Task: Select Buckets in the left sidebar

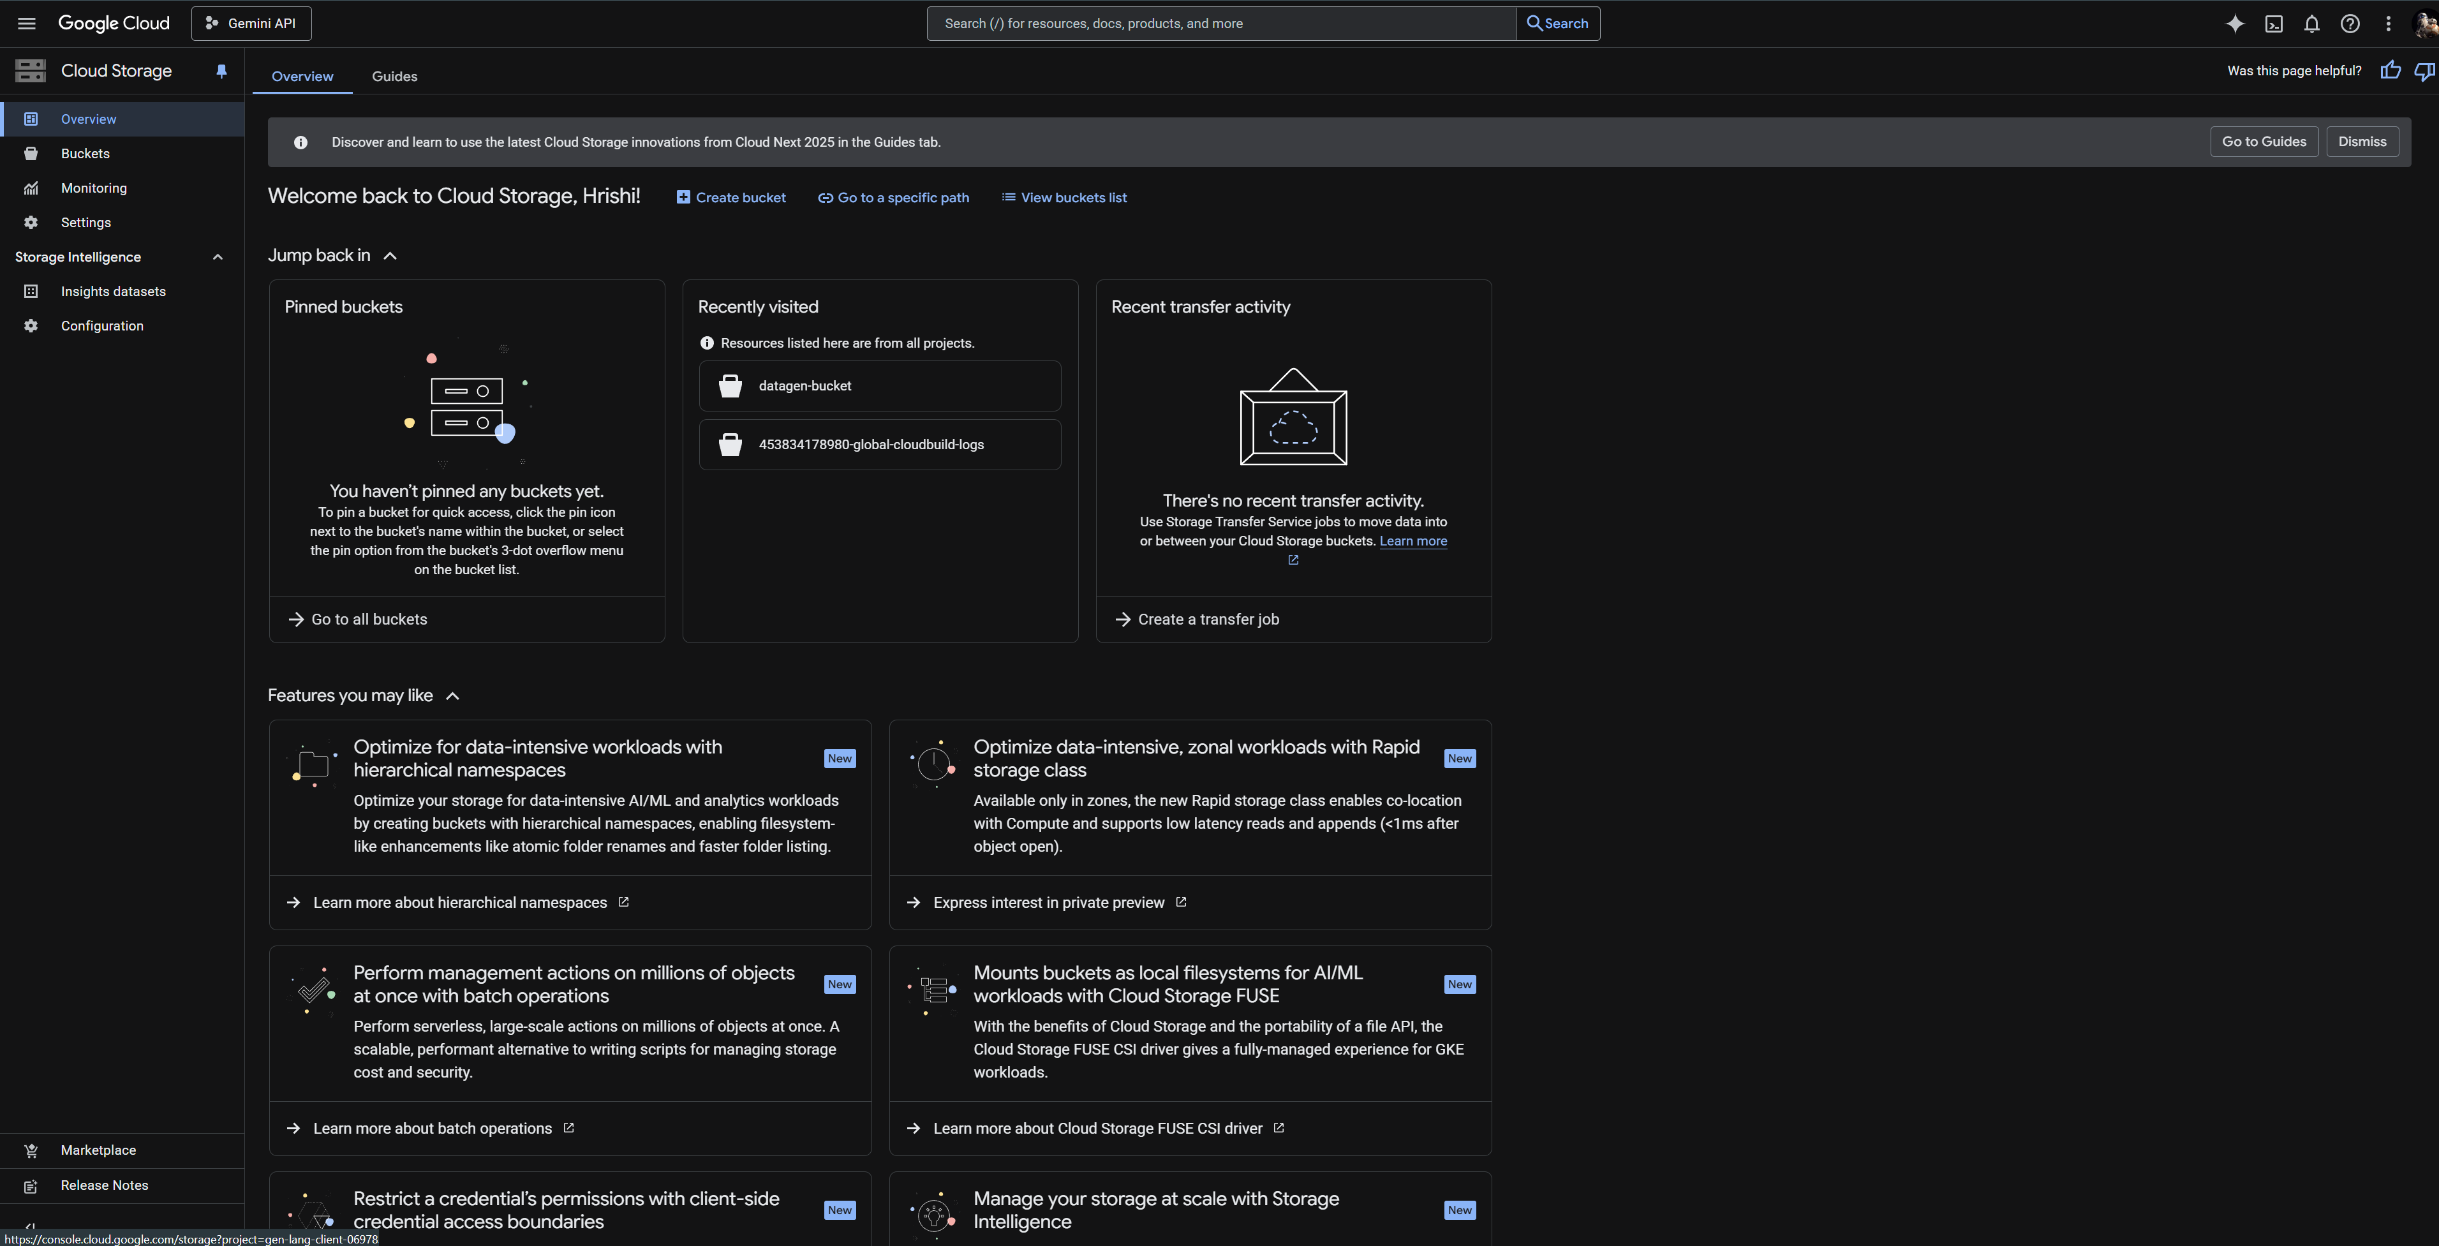Action: click(122, 153)
